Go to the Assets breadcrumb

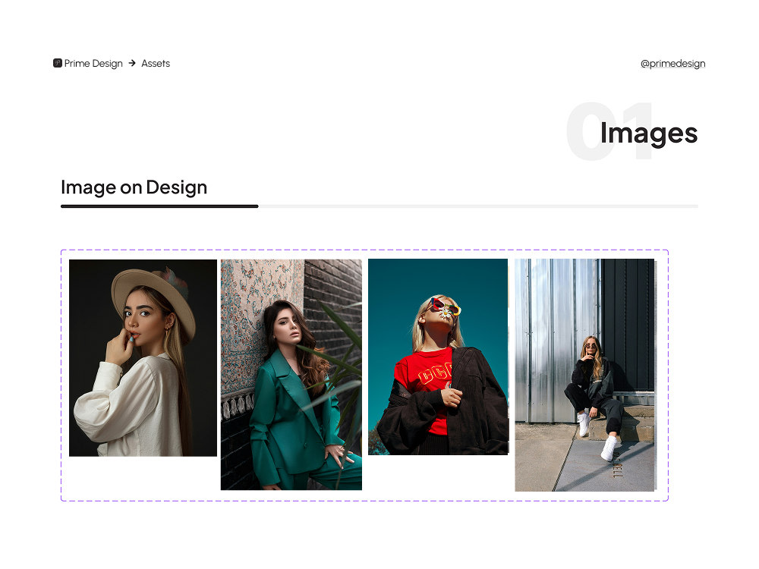click(x=156, y=64)
